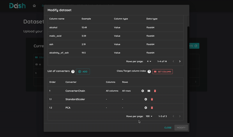Go to next page of columns table
This screenshot has width=233, height=137.
(180, 62)
